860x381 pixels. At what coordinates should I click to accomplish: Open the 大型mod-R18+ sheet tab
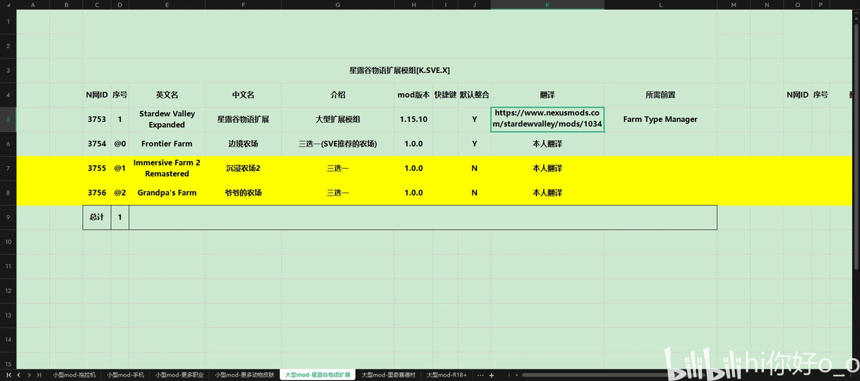pos(447,375)
